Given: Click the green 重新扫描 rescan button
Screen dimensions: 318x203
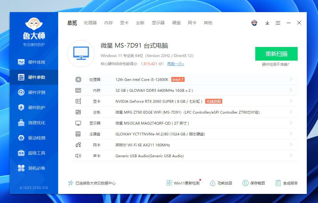Looking at the screenshot, I should pos(276,54).
